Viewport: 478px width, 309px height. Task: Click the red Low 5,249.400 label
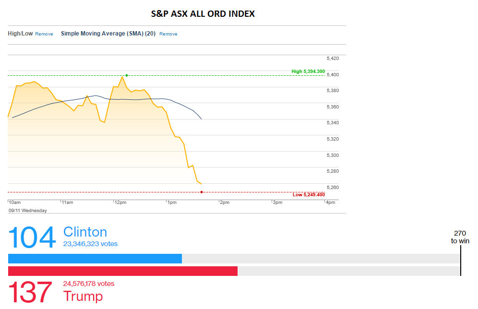(x=309, y=194)
